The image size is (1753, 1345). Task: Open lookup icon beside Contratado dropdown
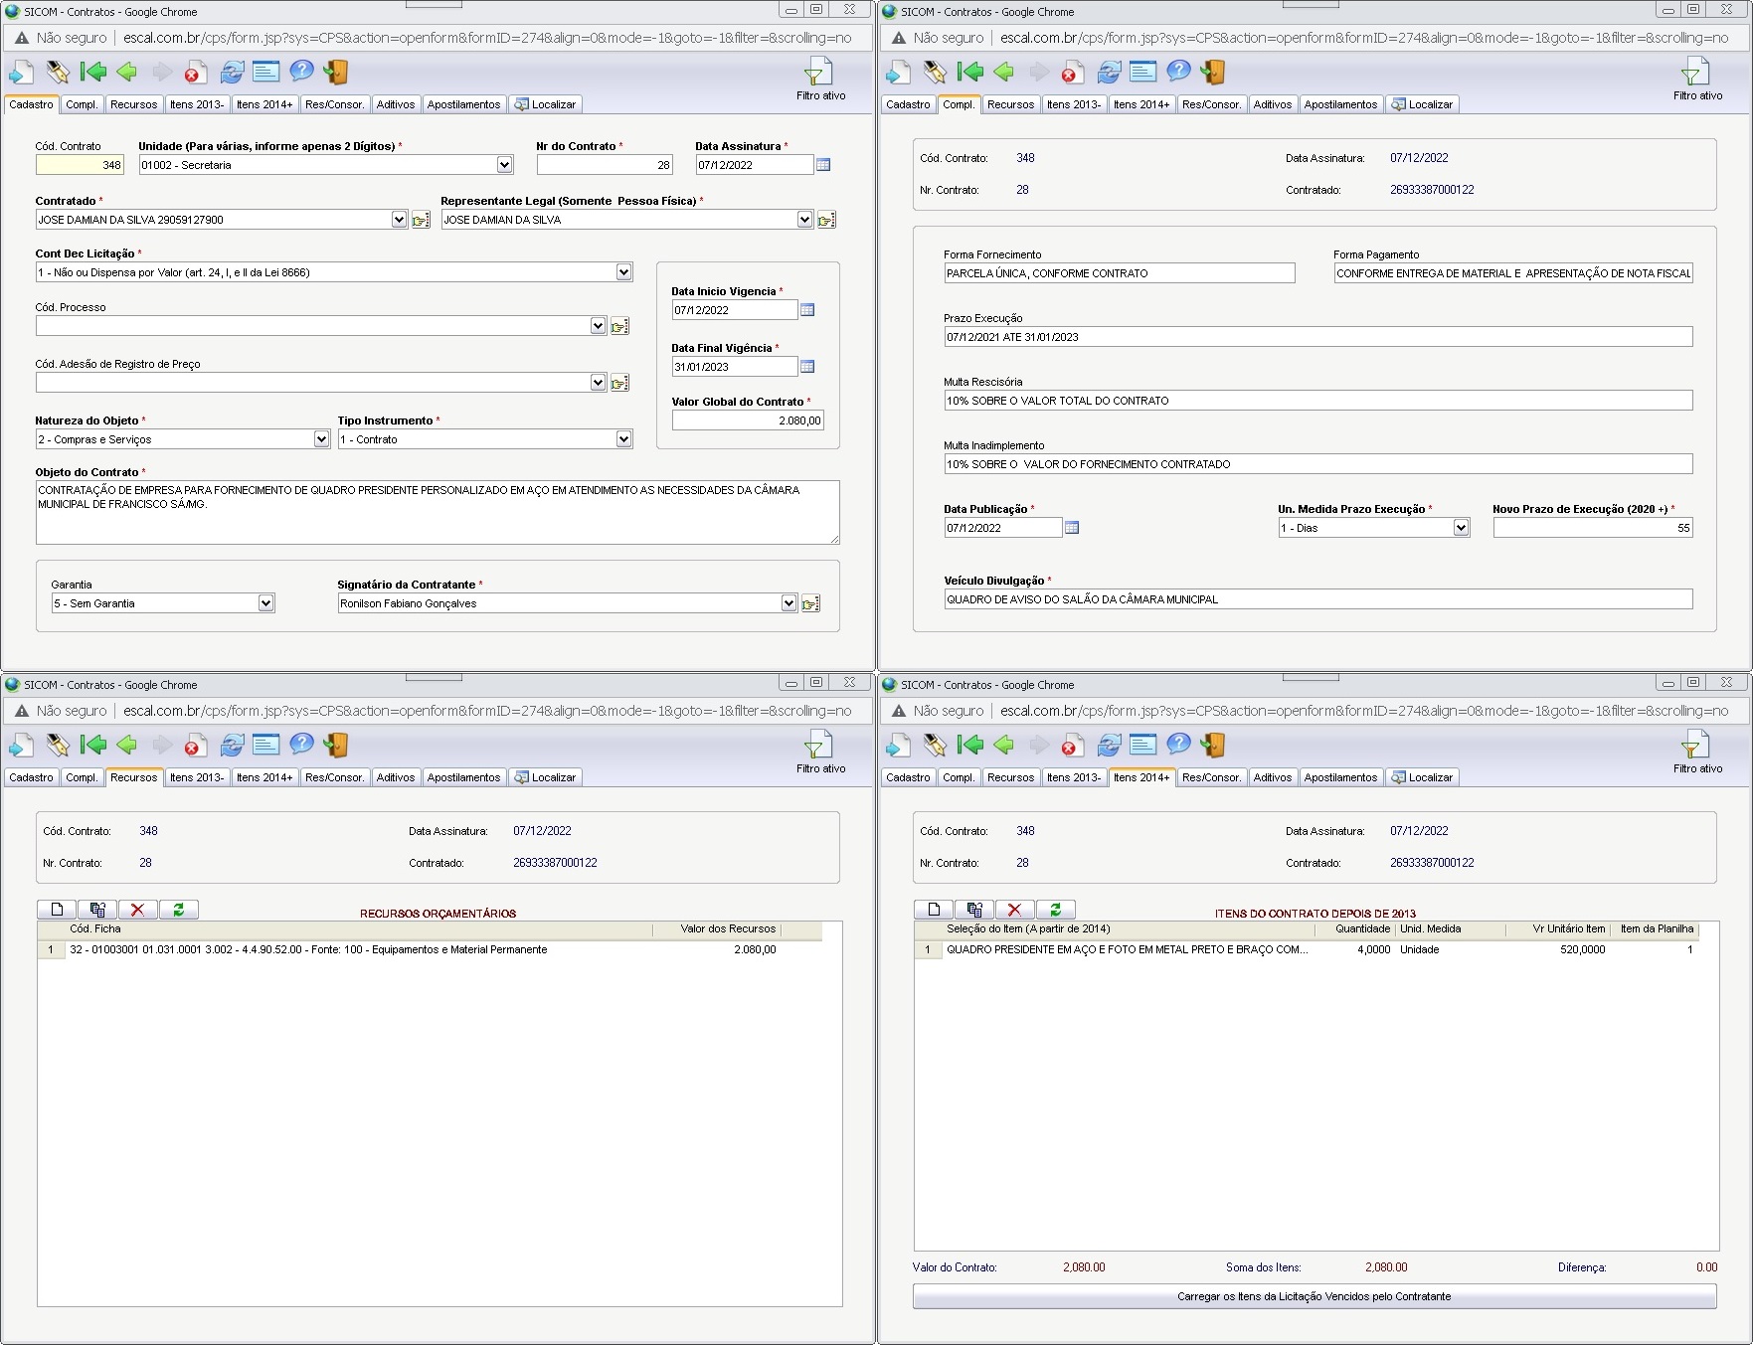tap(421, 220)
